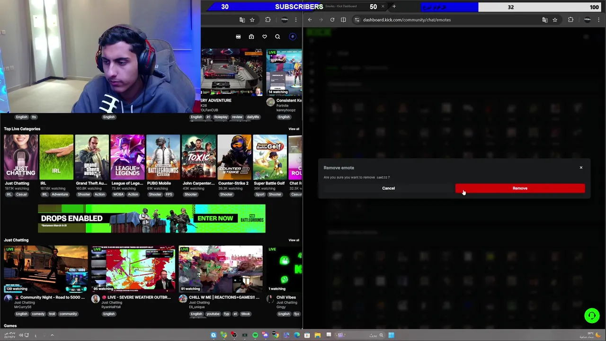Open the new tab plus button
Screen dimensions: 606x341
pyautogui.click(x=394, y=7)
